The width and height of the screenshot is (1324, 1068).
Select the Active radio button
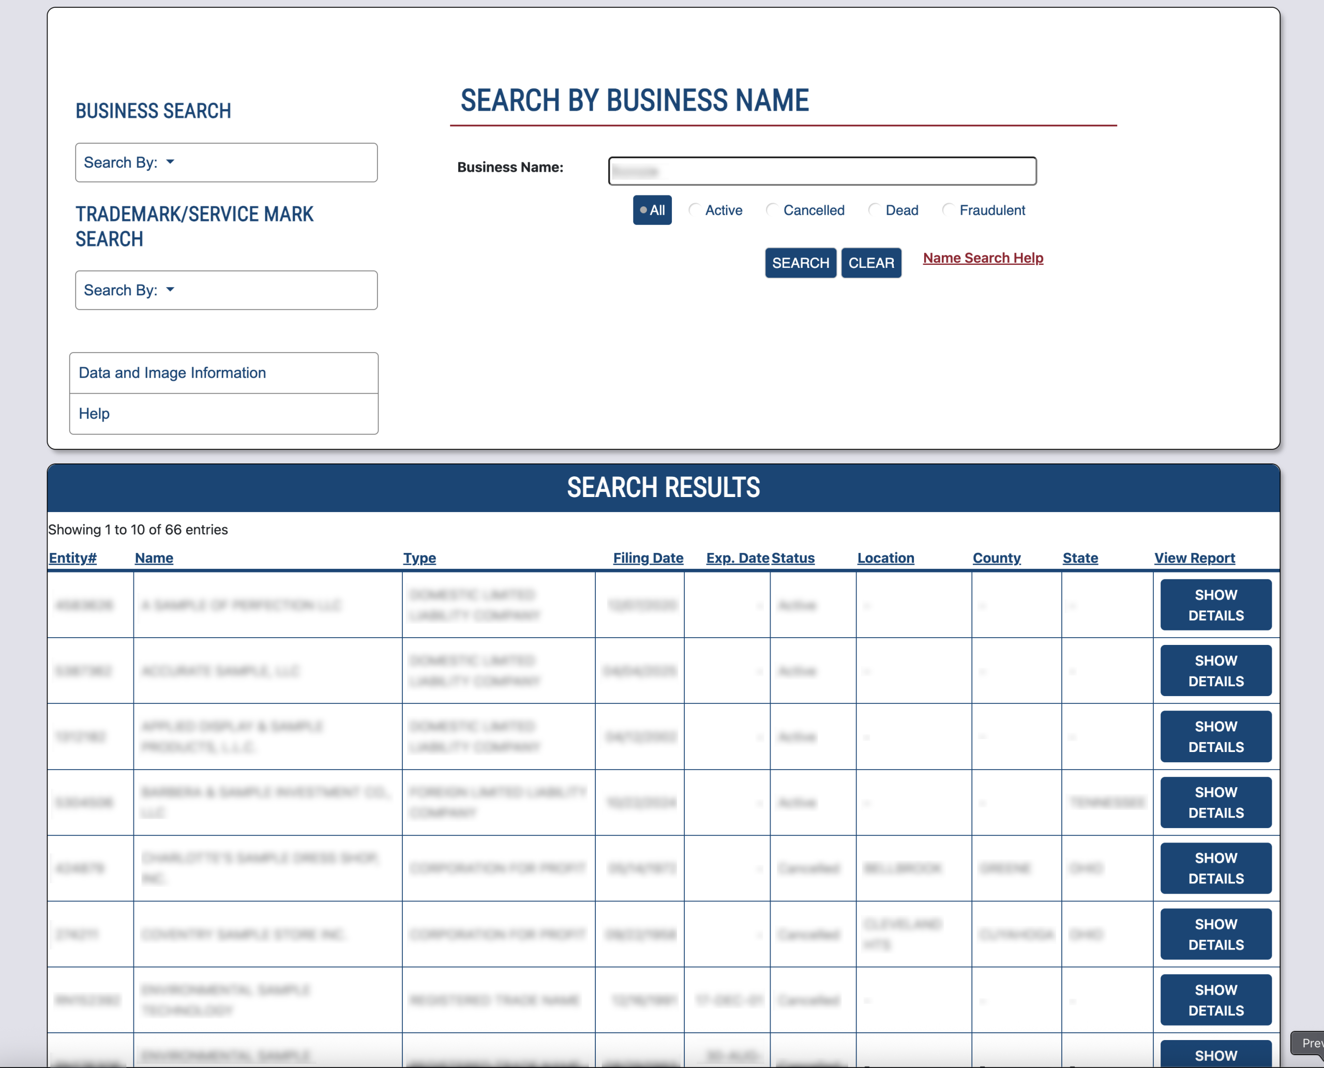coord(694,210)
